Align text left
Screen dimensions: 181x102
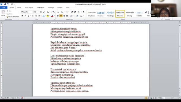[58, 16]
